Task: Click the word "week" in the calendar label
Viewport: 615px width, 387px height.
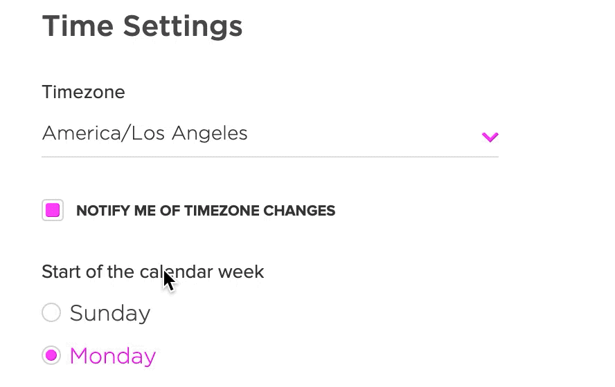Action: click(241, 272)
